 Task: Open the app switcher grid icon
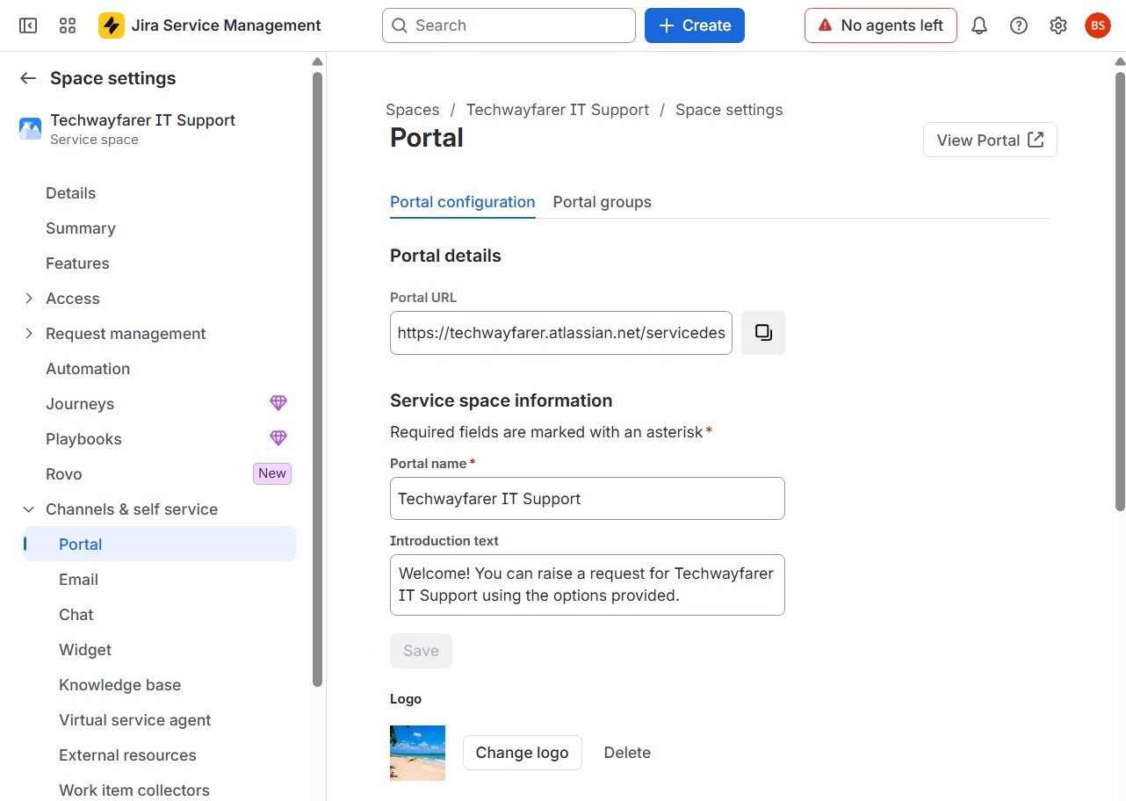68,25
